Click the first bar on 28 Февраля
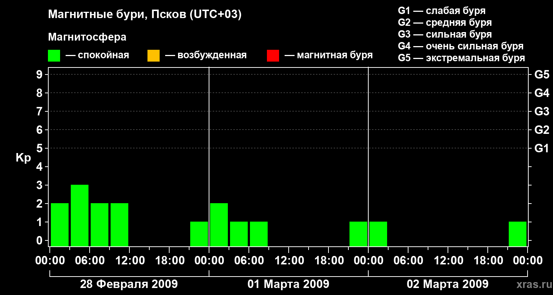Image resolution: width=553 pixels, height=295 pixels. [x=60, y=225]
